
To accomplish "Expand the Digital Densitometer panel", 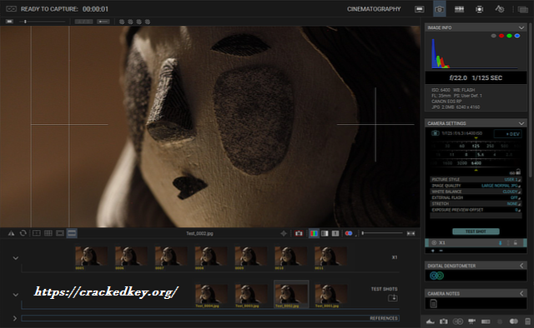I will pos(521,266).
